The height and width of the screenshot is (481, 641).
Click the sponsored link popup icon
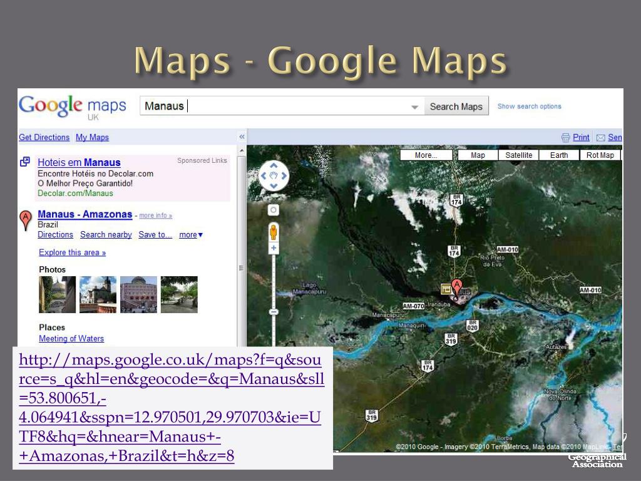click(x=25, y=162)
